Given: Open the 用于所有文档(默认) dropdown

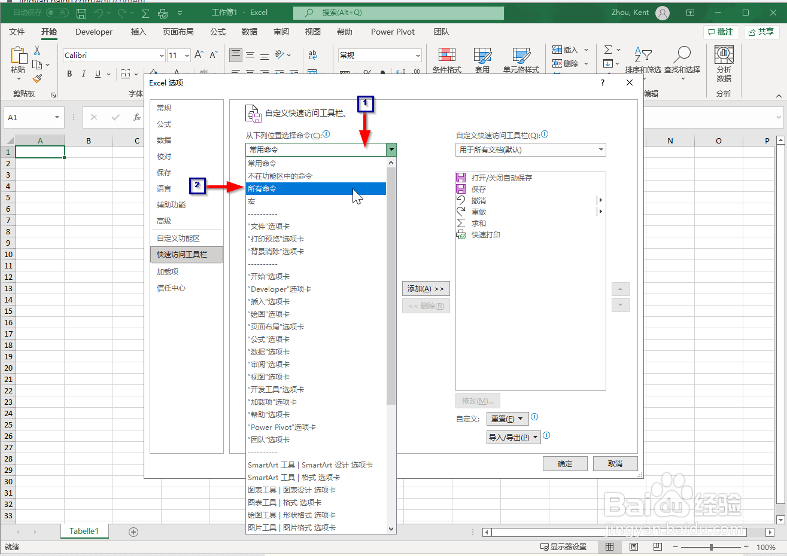Looking at the screenshot, I should [x=601, y=149].
